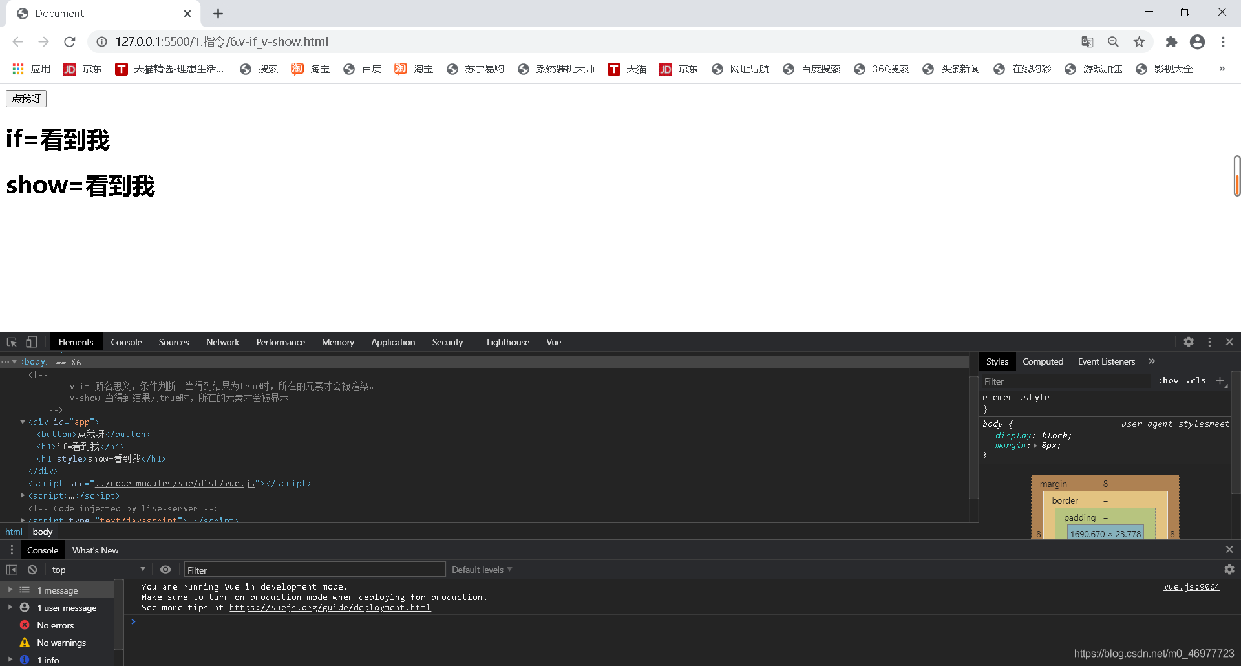Viewport: 1241px width, 666px height.
Task: Open the Vue devtools tab
Action: [x=554, y=342]
